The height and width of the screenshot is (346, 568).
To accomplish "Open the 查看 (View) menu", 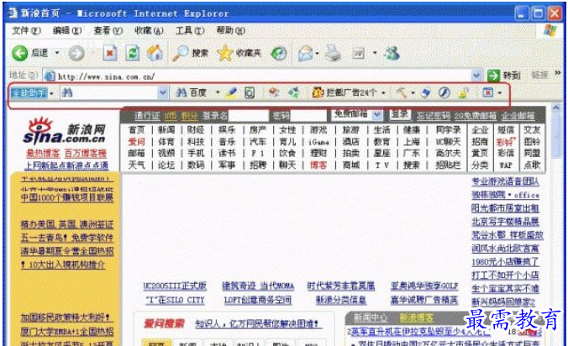I will [108, 30].
